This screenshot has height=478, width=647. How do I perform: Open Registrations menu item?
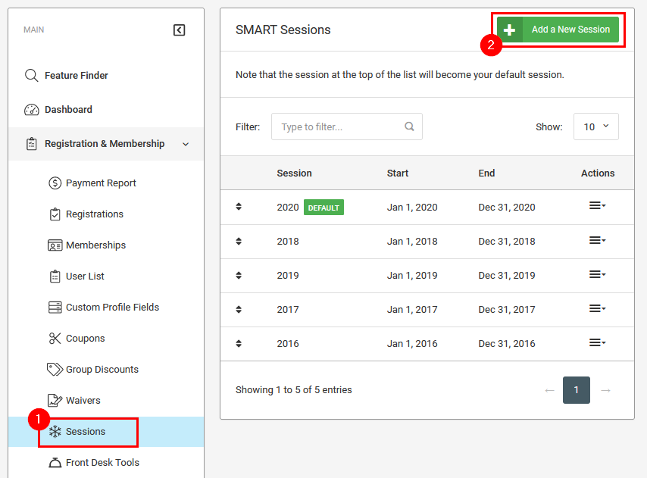click(95, 214)
